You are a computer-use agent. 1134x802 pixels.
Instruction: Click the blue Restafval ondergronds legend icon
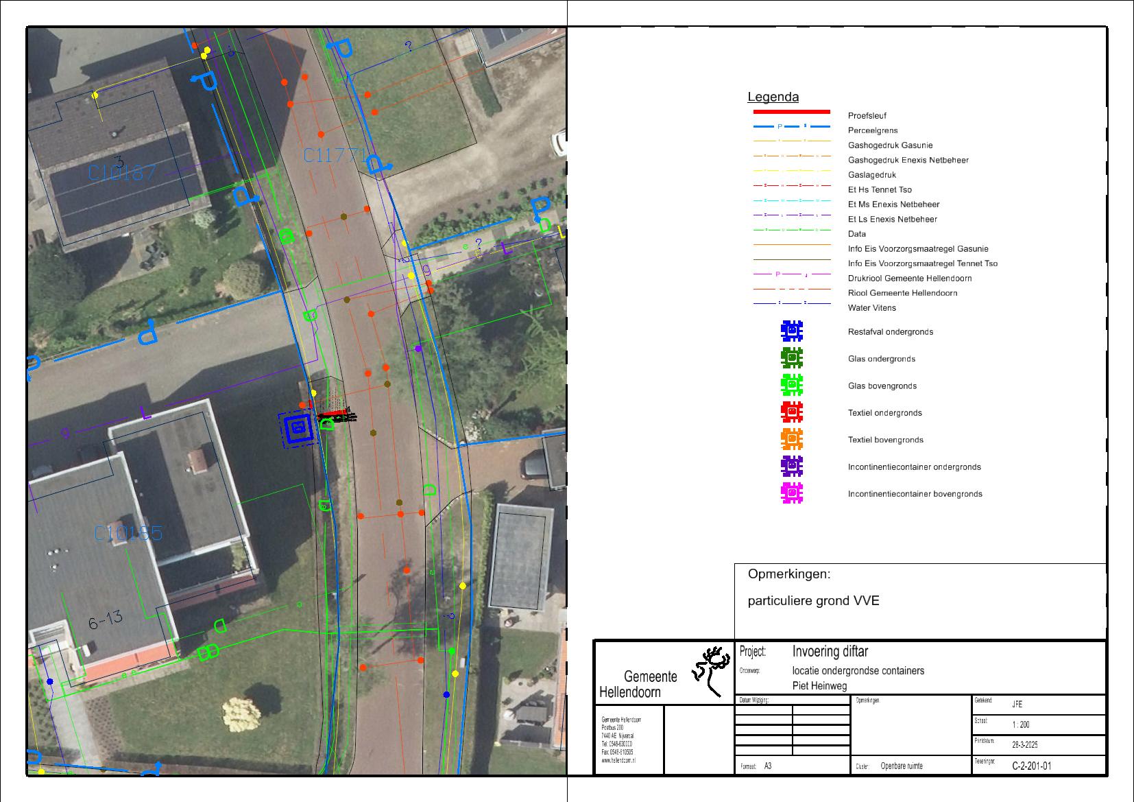[x=791, y=331]
